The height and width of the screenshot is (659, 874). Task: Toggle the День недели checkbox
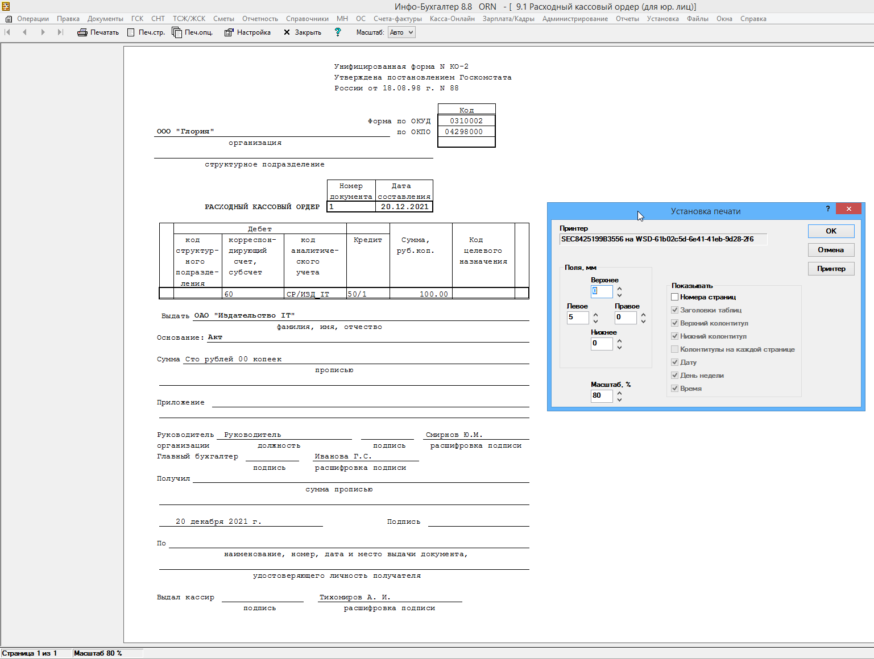pyautogui.click(x=674, y=376)
